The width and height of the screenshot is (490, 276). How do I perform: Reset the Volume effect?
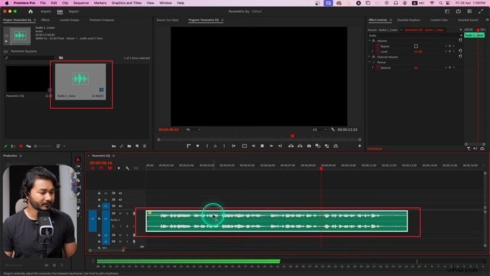[461, 40]
